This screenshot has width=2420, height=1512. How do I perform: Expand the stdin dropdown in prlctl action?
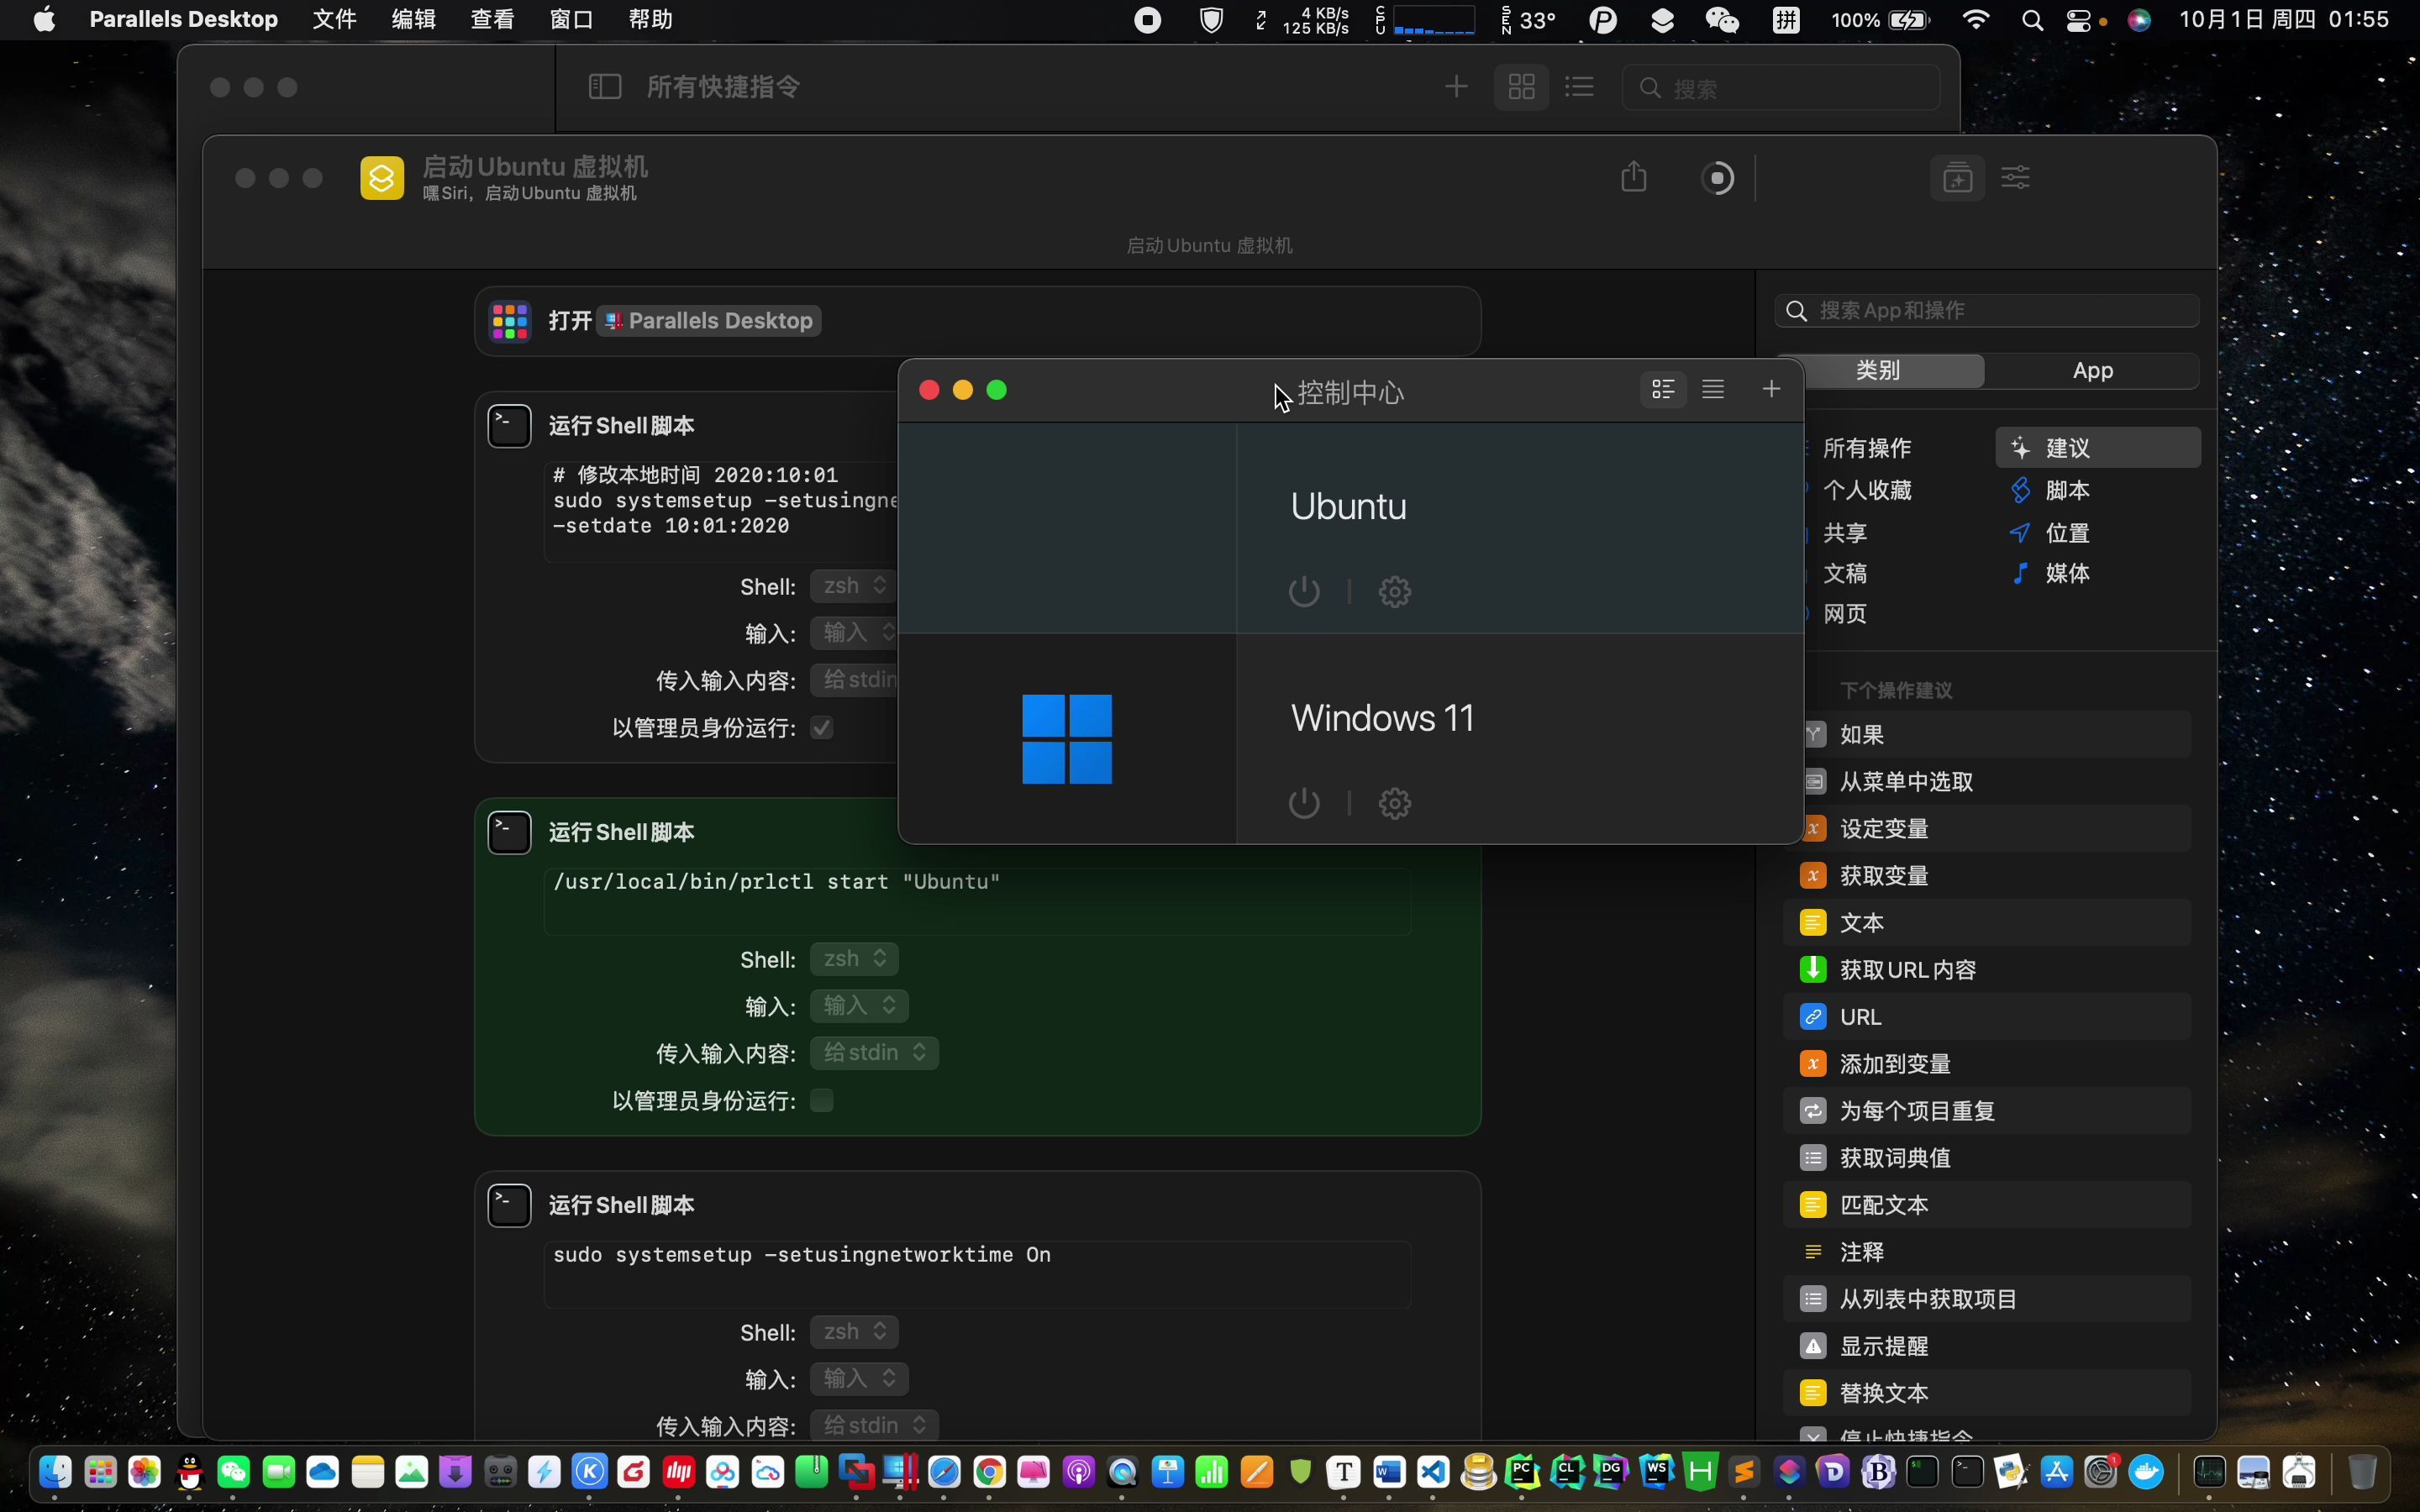874,1052
